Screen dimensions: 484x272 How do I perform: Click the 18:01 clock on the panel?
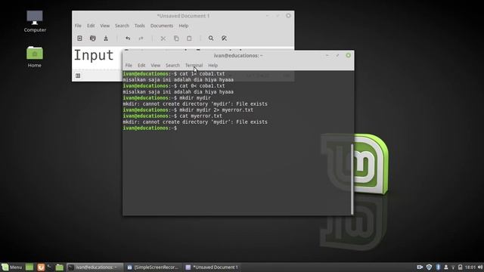click(x=470, y=267)
